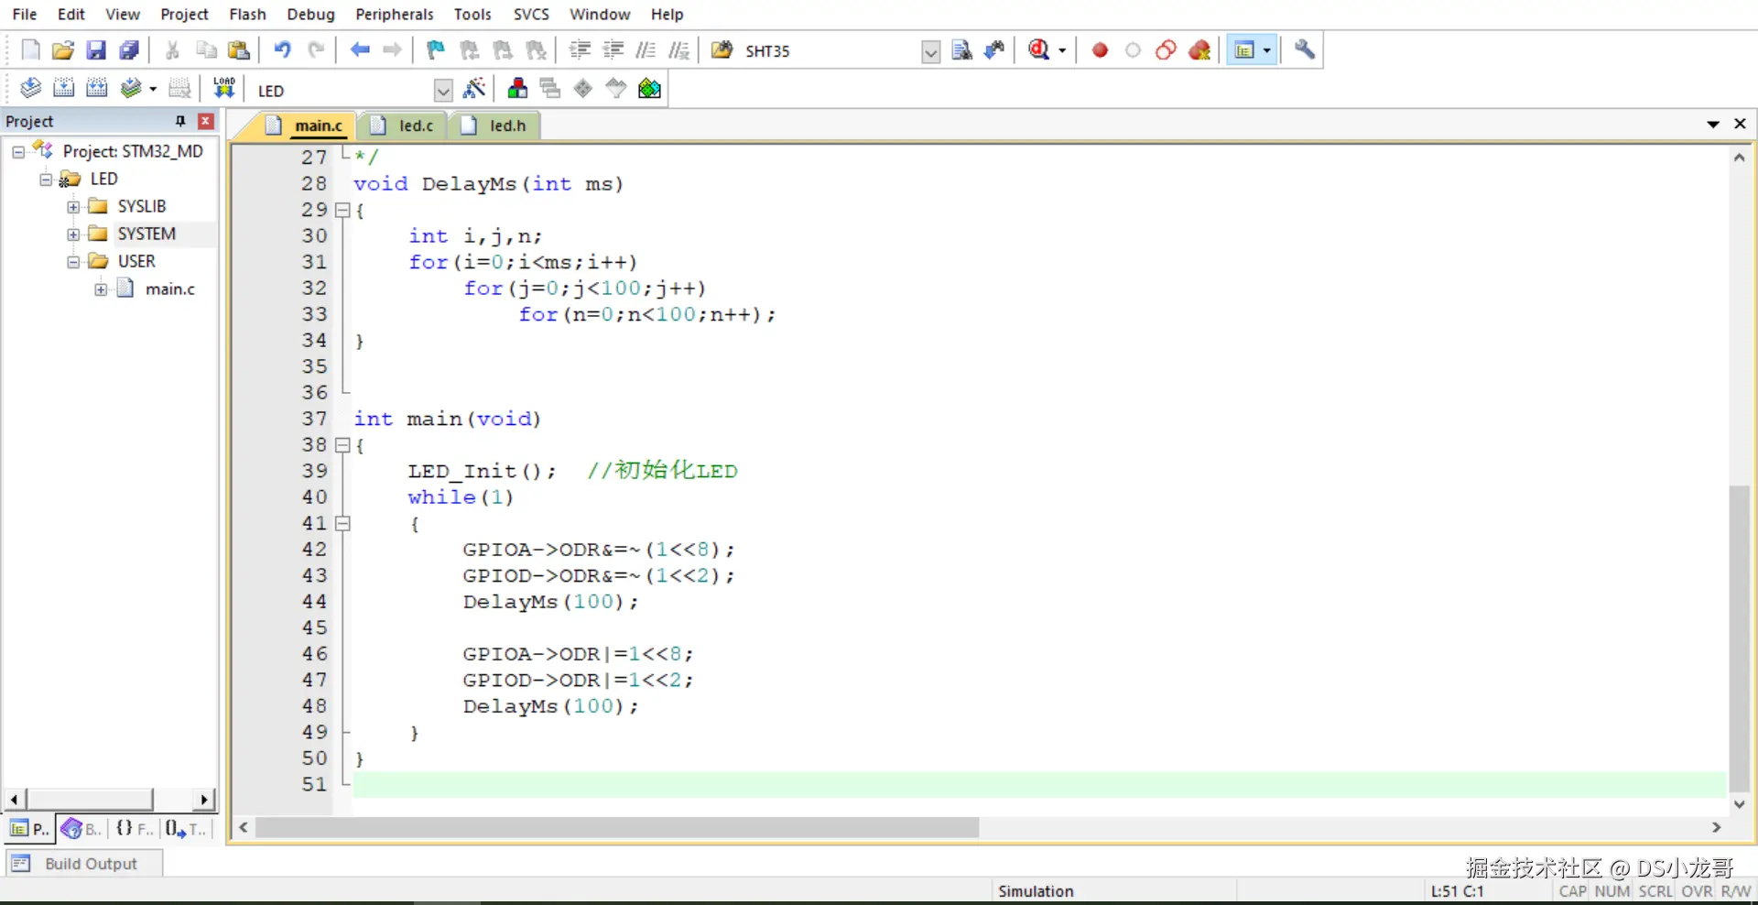Open the LED target selection dropdown

pyautogui.click(x=443, y=90)
